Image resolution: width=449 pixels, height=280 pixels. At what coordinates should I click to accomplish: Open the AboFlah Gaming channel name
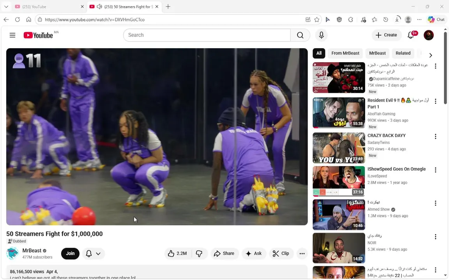(x=381, y=114)
